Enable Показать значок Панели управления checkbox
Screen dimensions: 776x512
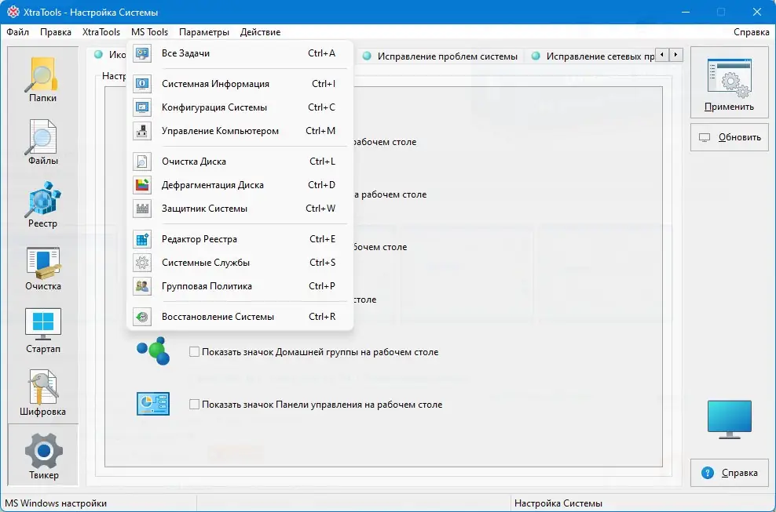(195, 405)
